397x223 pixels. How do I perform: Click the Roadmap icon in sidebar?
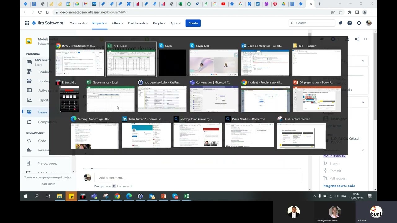29,72
